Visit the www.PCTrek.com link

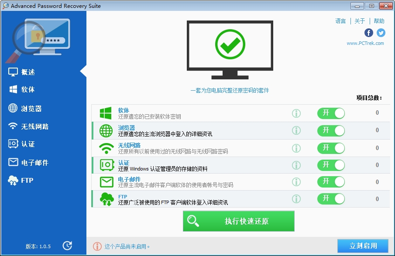coord(366,43)
